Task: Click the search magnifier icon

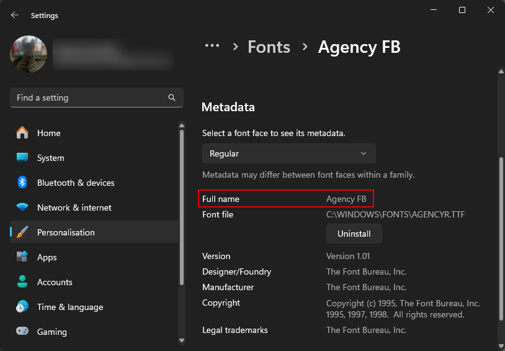Action: pos(172,98)
